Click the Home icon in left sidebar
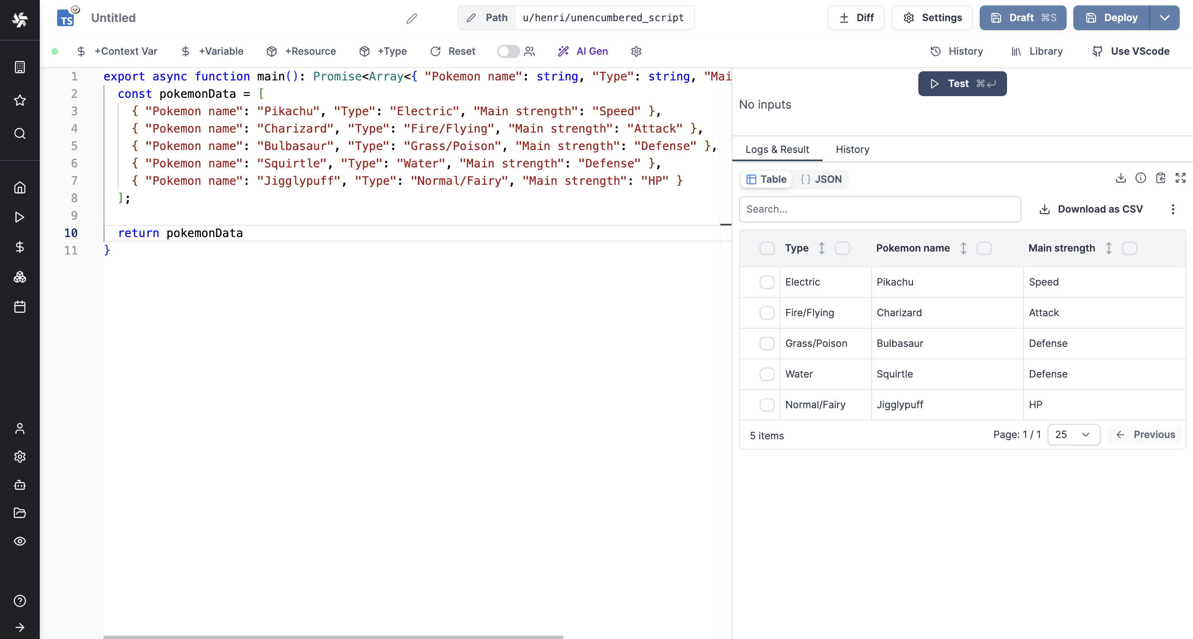Viewport: 1193px width, 639px height. 19,188
